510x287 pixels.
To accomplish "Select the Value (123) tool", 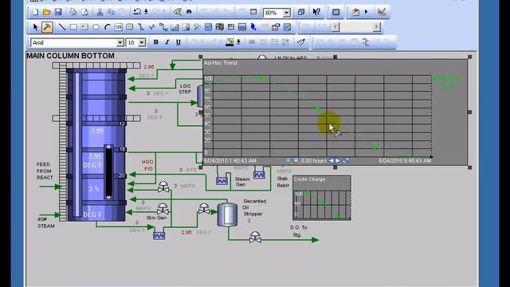I will pyautogui.click(x=119, y=27).
